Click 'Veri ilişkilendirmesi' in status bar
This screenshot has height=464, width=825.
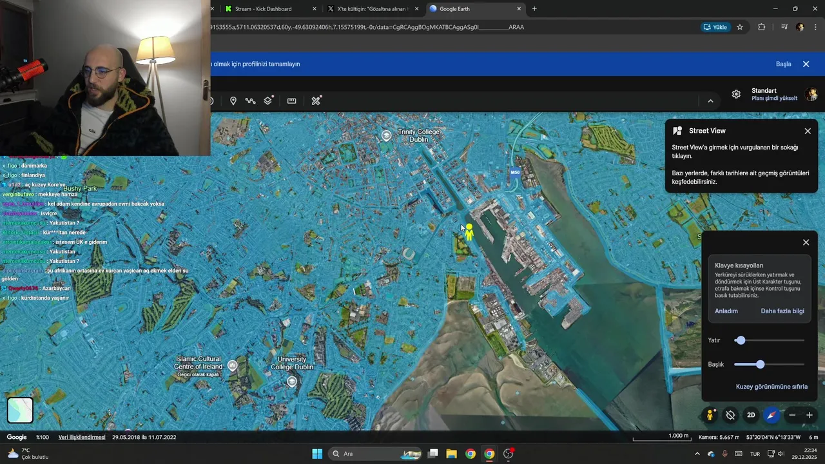(82, 437)
